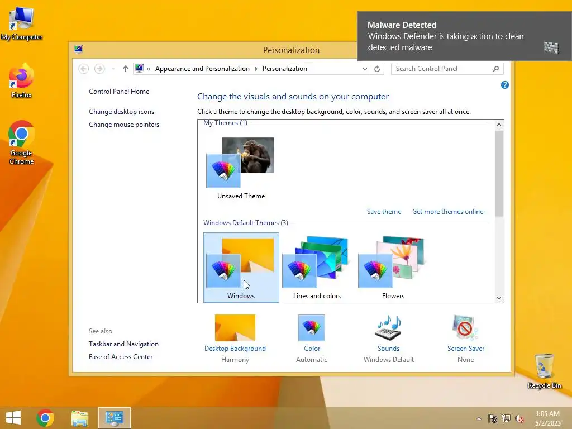Open the network tray icon
572x429 pixels.
pos(506,418)
